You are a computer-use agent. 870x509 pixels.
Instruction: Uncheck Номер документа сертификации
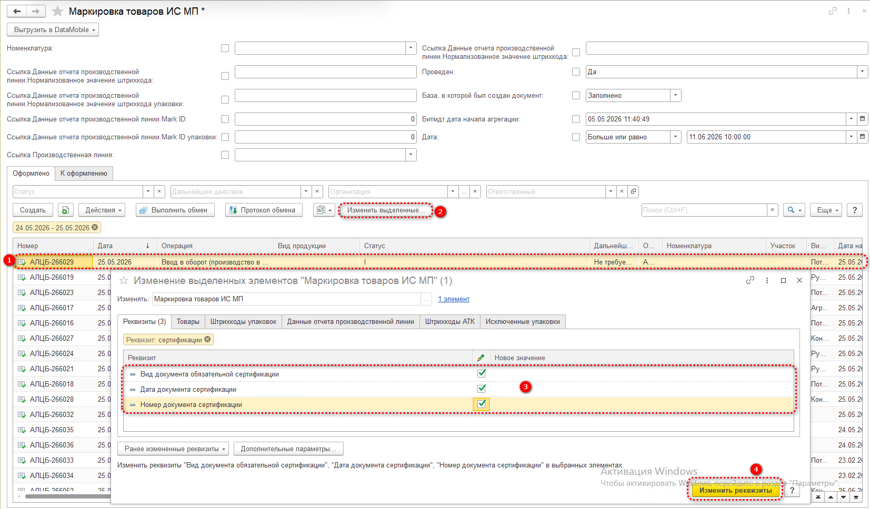tap(481, 404)
